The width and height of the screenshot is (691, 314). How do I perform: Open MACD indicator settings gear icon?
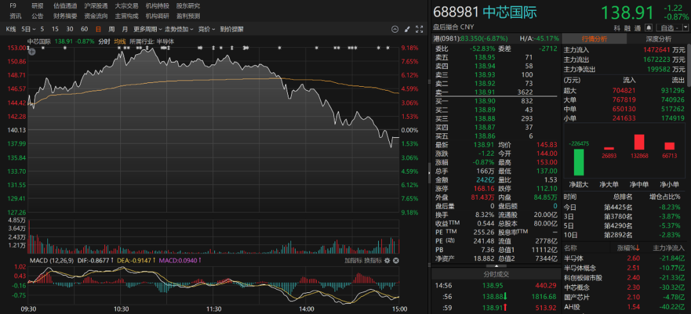pyautogui.click(x=387, y=261)
